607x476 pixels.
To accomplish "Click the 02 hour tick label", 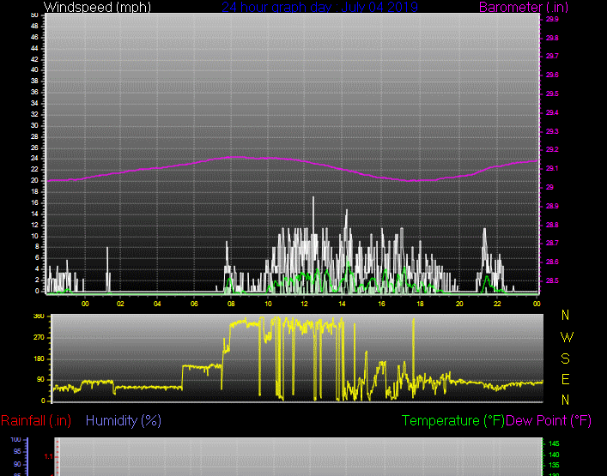I will (120, 304).
